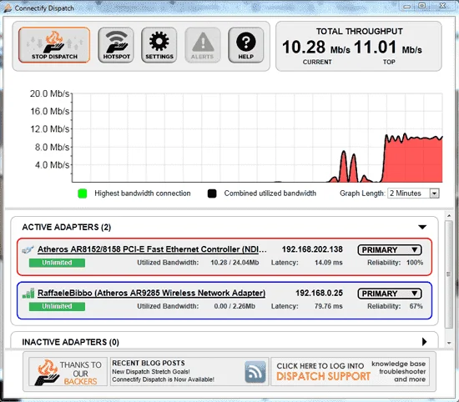Open the Connectify Dispatch is Now Available post
The width and height of the screenshot is (459, 402).
click(163, 379)
